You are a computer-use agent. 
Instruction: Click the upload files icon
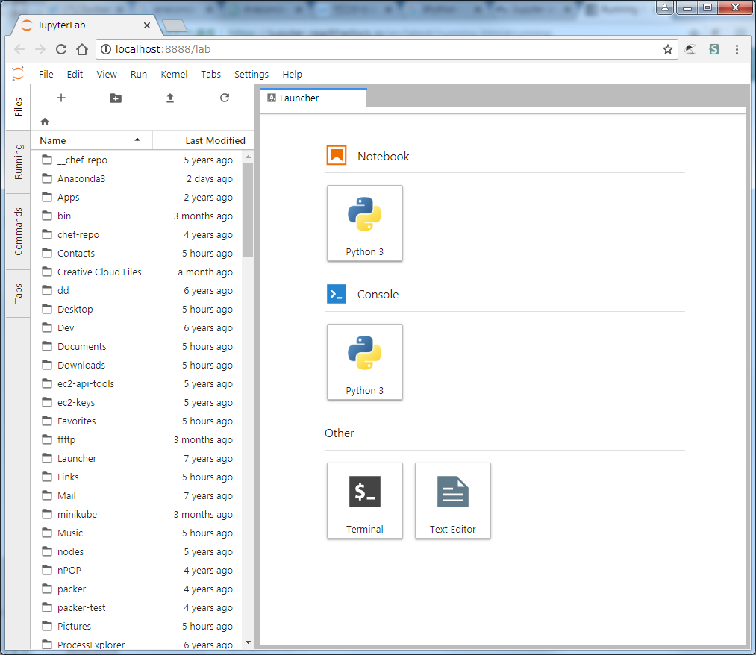point(170,98)
